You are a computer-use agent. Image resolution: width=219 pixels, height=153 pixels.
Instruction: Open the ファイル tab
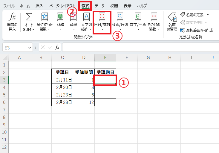(9, 6)
